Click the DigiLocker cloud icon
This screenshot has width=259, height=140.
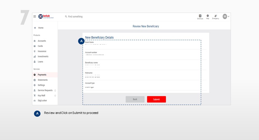pos(35,100)
